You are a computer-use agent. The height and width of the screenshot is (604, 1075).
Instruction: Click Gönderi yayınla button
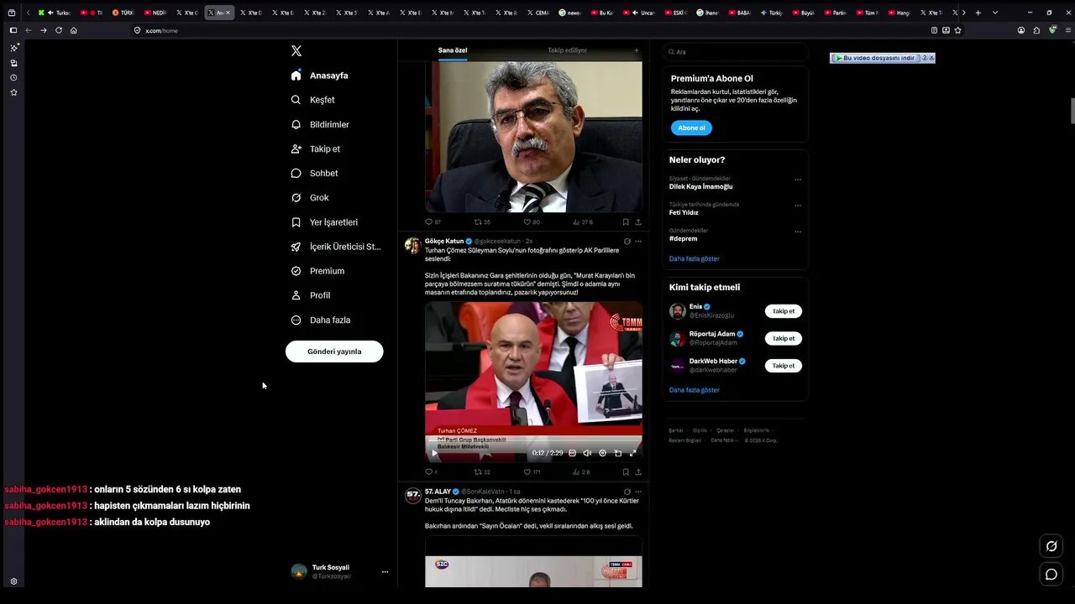[x=334, y=351]
